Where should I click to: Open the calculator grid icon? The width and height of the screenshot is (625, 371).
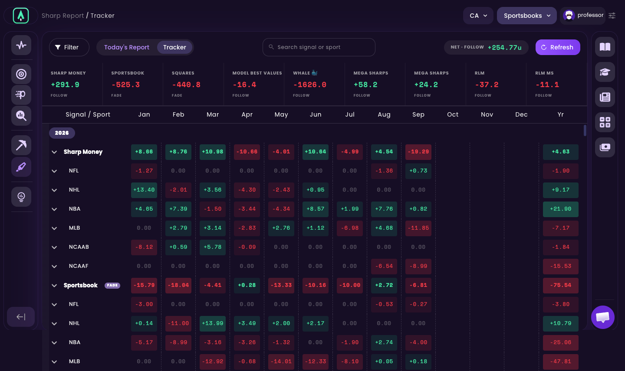pos(605,122)
